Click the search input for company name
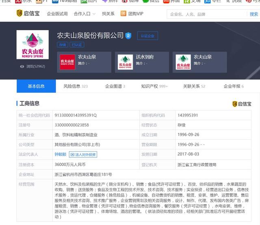The image size is (260, 225). tap(204, 14)
